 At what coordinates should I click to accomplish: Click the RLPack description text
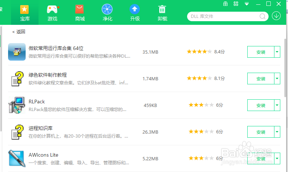(77, 110)
